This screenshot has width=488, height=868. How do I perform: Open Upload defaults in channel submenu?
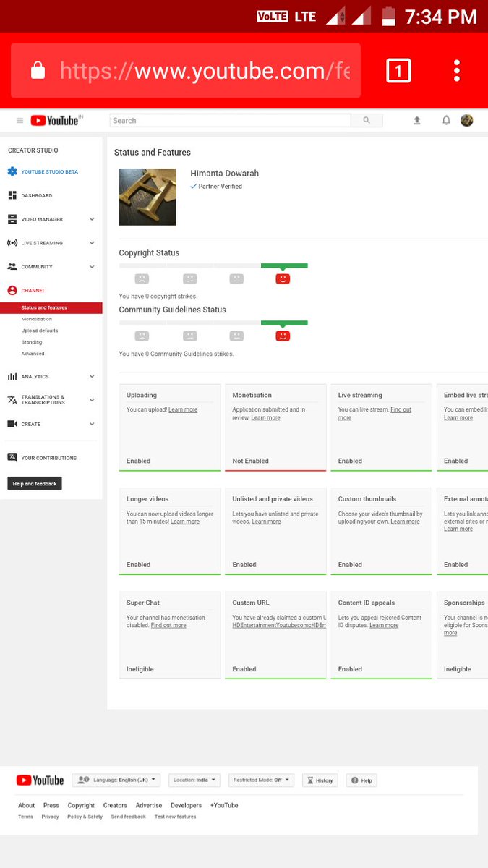point(40,331)
